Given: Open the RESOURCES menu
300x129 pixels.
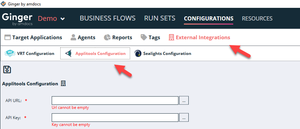Looking at the screenshot, I should [x=257, y=18].
